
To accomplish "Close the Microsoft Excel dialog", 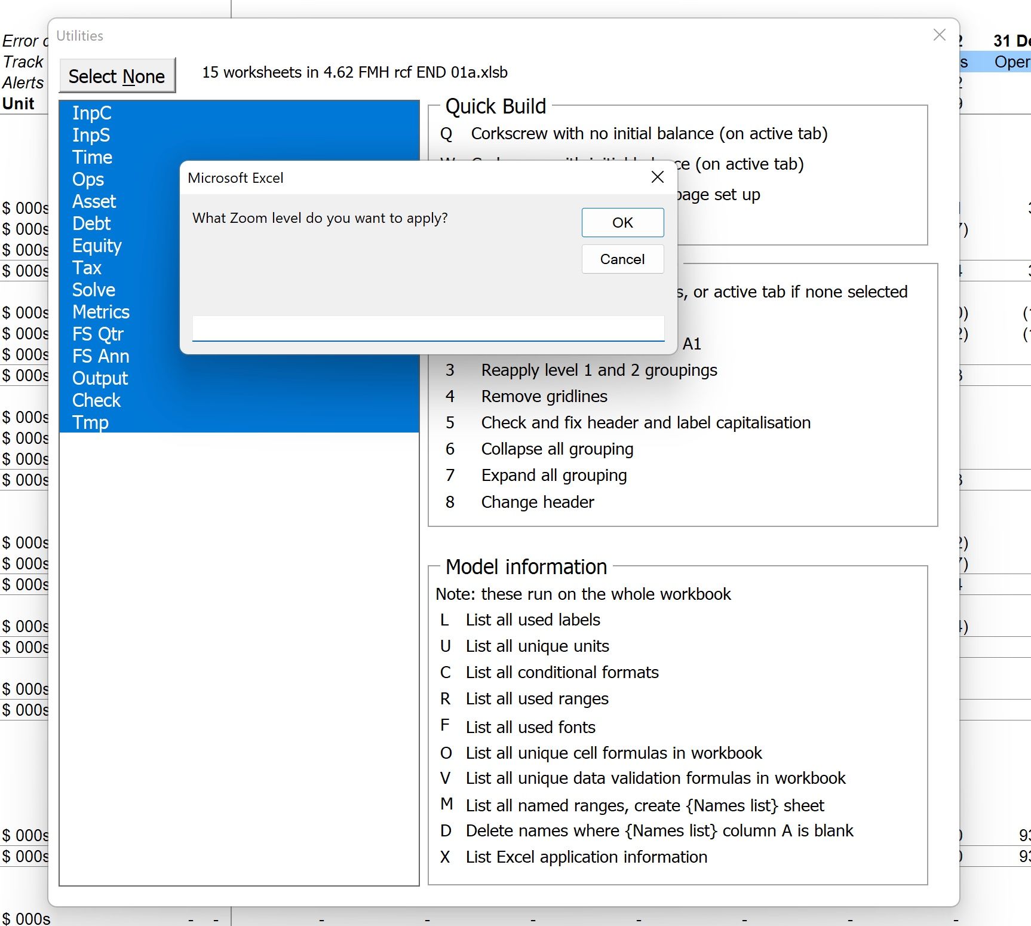I will [658, 177].
